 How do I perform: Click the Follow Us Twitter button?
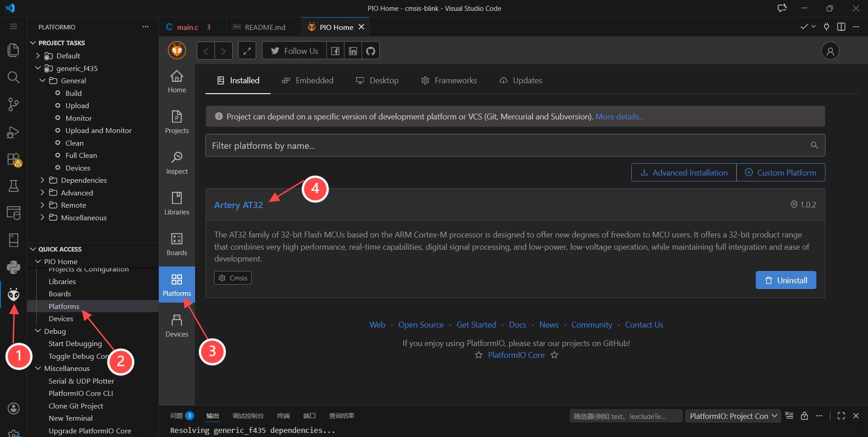[x=295, y=51]
